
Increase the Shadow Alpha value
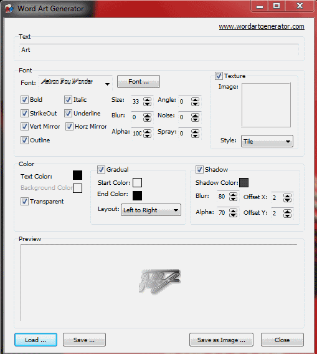[x=233, y=211]
